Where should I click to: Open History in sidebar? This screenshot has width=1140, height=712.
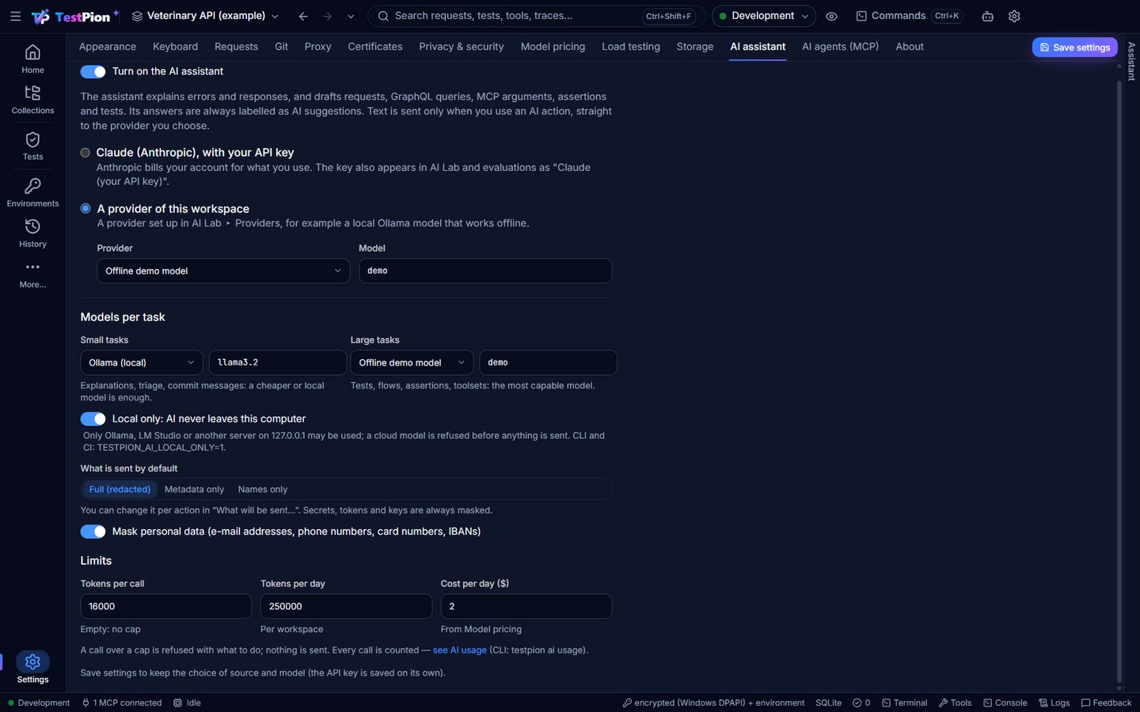(x=32, y=233)
